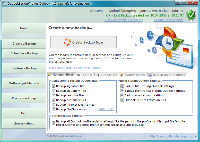
Task: Toggle Backup template files option
Action: (54, 95)
